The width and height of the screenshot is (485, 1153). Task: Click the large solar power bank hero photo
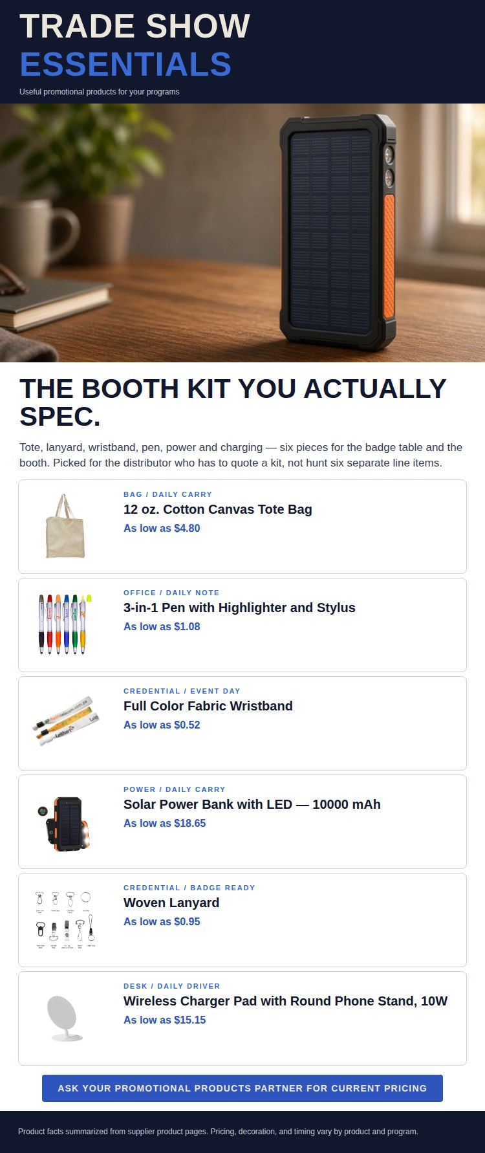(242, 233)
